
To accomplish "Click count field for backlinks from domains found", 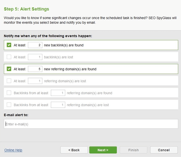I will (58, 93).
